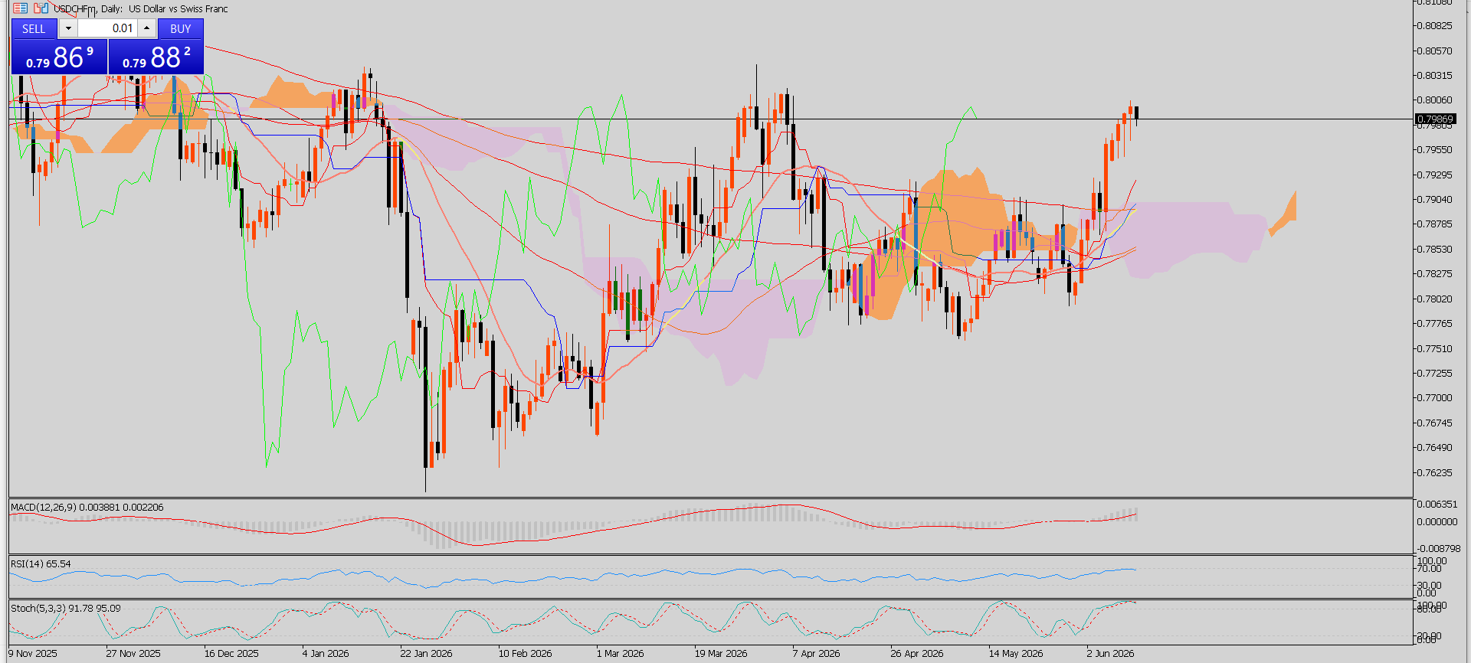Decrease lot volume with down arrow
1471x663 pixels.
coord(68,28)
